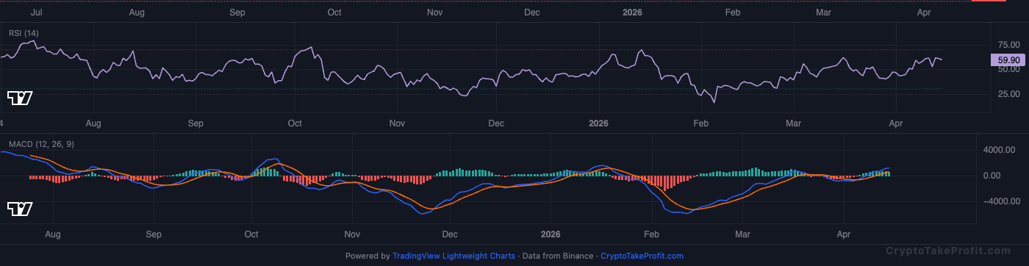Click the 25.00 level on the RSI scale
1029x266 pixels.
pyautogui.click(x=1008, y=94)
